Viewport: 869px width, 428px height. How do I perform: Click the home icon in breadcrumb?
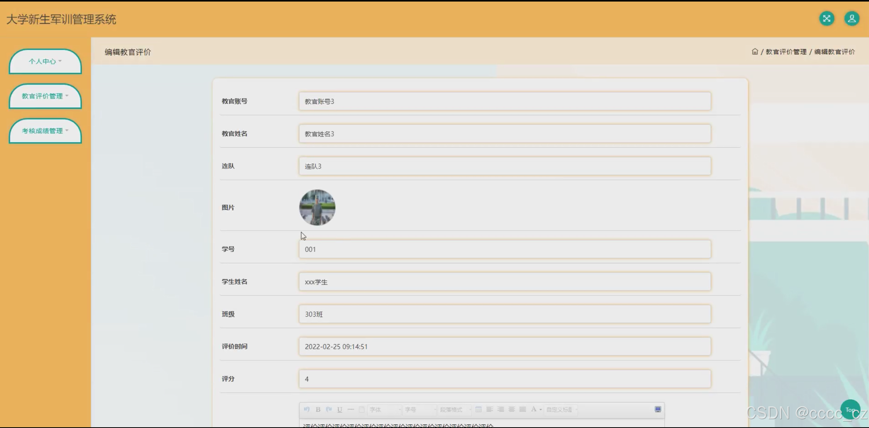pyautogui.click(x=755, y=52)
